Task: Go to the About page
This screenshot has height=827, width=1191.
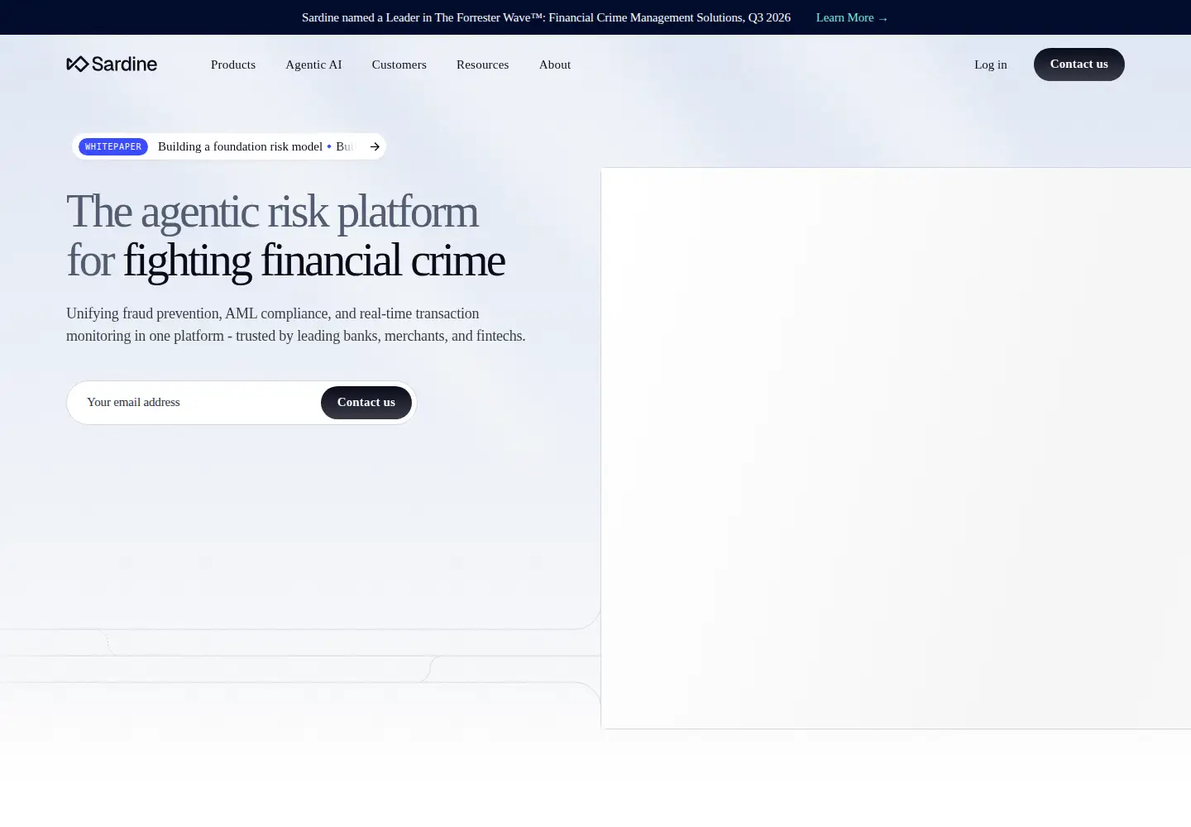Action: click(x=555, y=65)
